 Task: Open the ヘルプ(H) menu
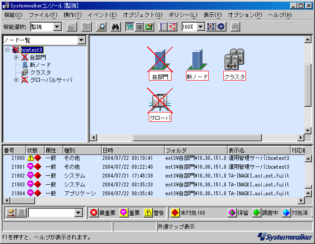pyautogui.click(x=280, y=15)
